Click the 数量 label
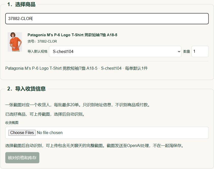 (x=187, y=51)
